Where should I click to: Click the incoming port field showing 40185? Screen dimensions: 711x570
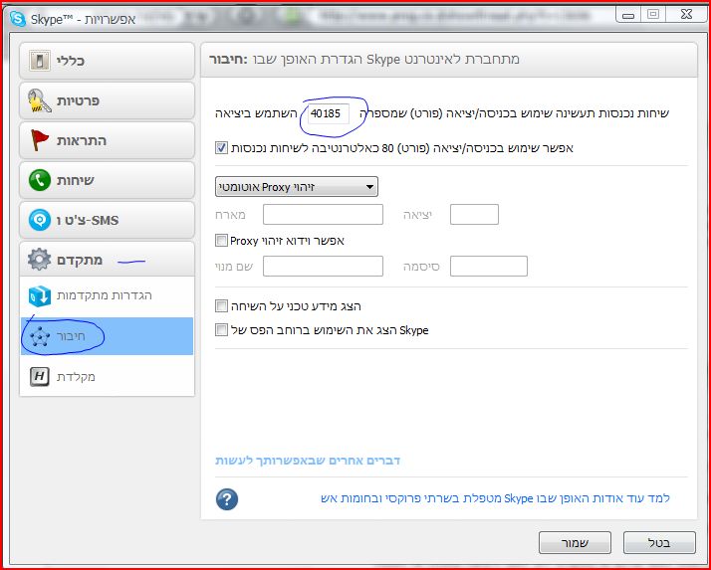(x=329, y=113)
